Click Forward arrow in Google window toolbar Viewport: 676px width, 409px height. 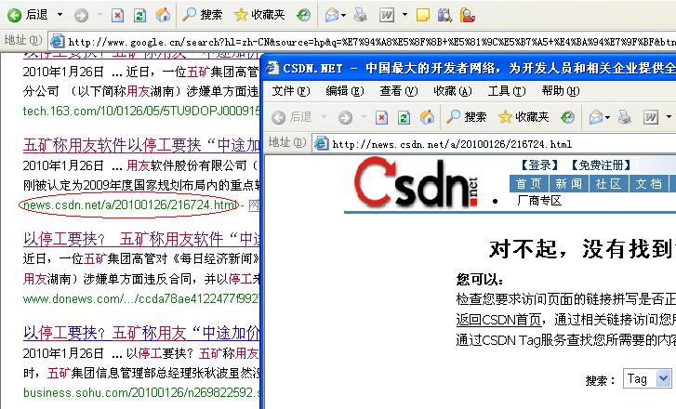pyautogui.click(x=81, y=16)
